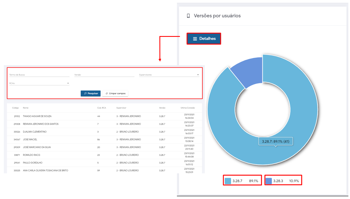Toggle the 3.28.3 legend color swatch

pyautogui.click(x=269, y=181)
